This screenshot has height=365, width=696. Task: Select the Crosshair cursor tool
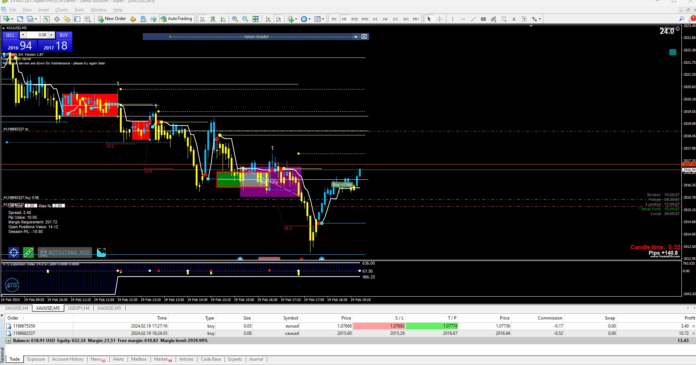click(440, 19)
